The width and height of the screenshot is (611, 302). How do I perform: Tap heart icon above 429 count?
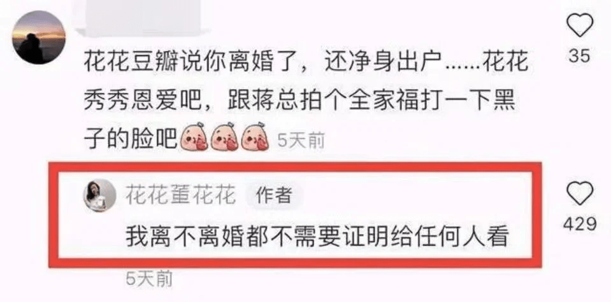(x=579, y=193)
